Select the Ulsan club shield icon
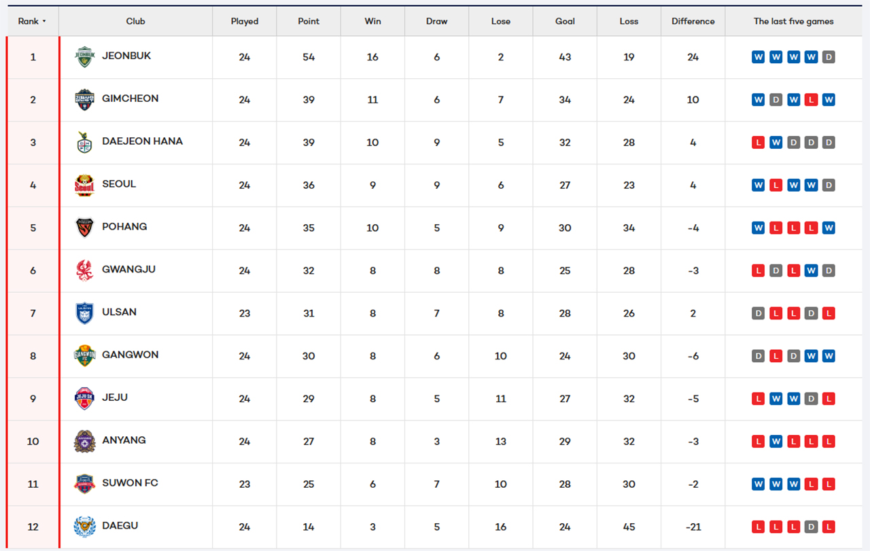Viewport: 870px width, 551px height. (x=84, y=313)
